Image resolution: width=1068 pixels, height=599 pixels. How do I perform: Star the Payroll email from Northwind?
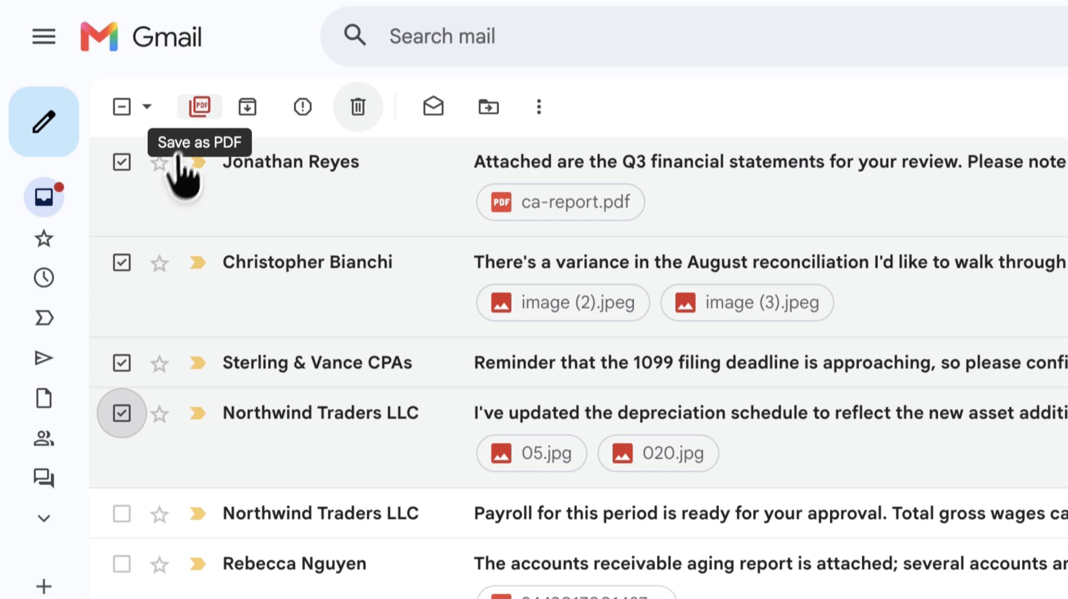pos(159,514)
